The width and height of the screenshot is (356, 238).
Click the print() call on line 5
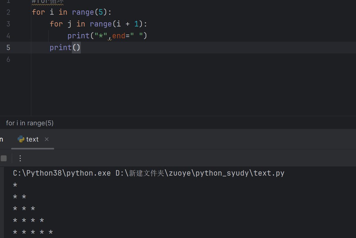pyautogui.click(x=65, y=48)
